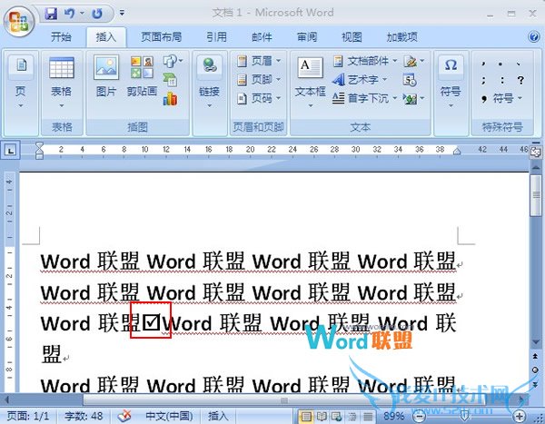Open 文档部件 quick parts dropdown
Viewport: 545px width, 424px height.
(x=365, y=61)
